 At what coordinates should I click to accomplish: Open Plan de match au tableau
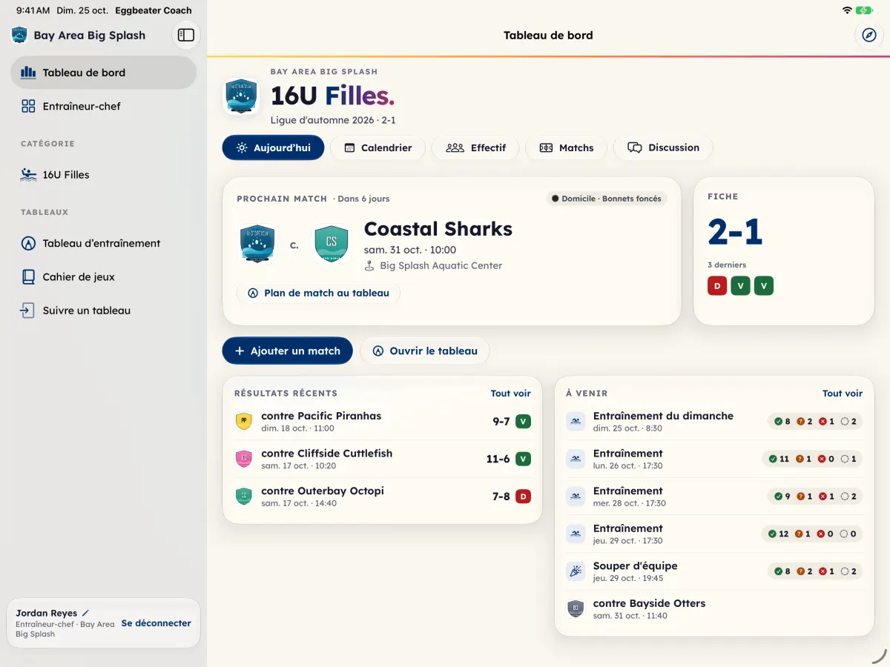point(318,293)
